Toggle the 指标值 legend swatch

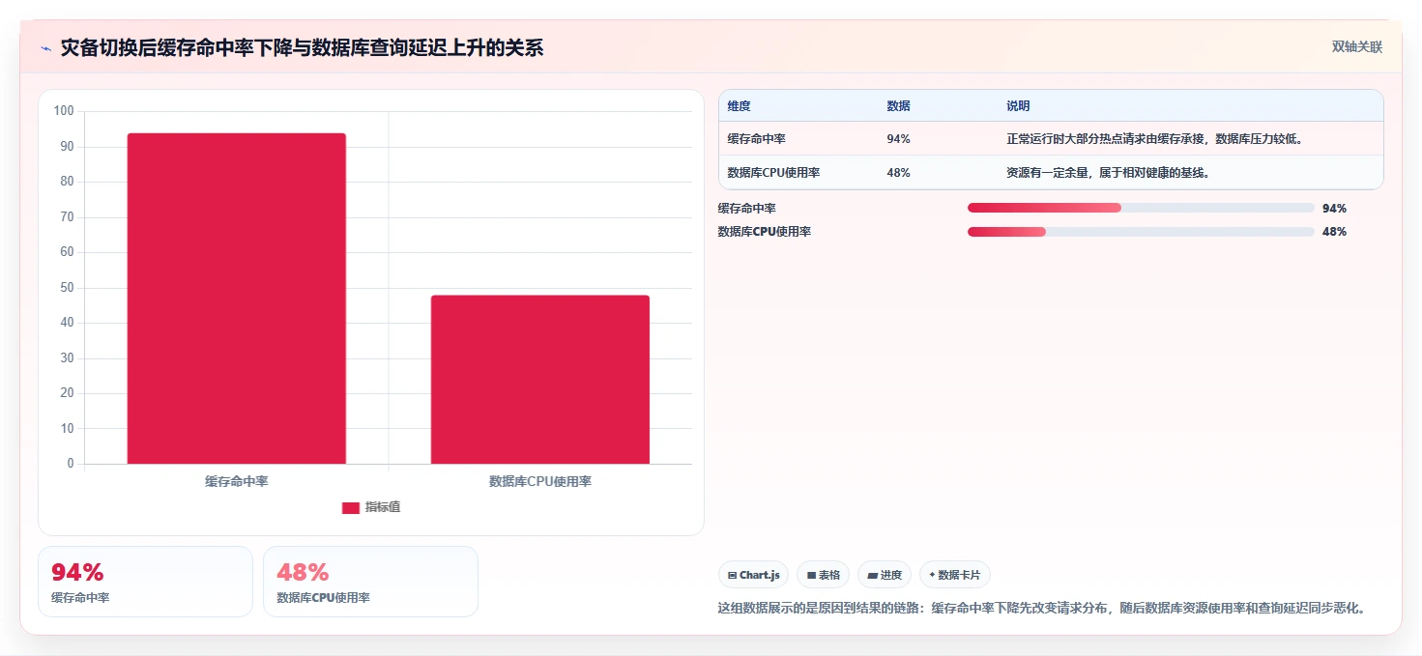pyautogui.click(x=351, y=508)
